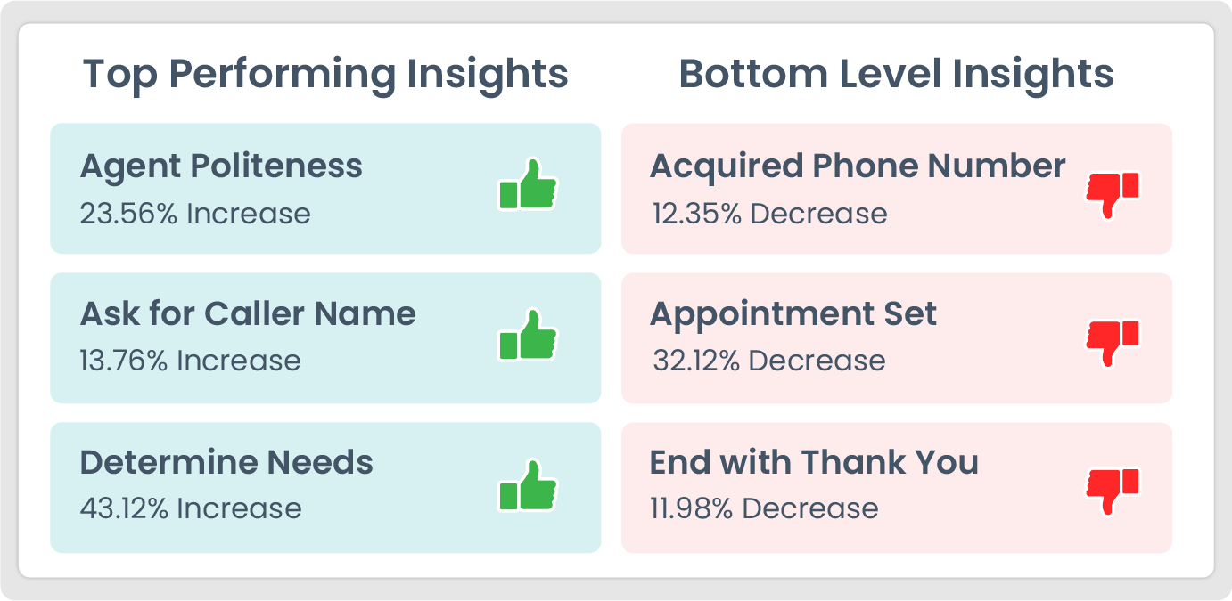The width and height of the screenshot is (1232, 601).
Task: Click the Determine Needs thumbs-up icon
Action: tap(527, 485)
